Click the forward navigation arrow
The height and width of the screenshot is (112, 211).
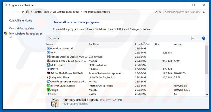coord(13,12)
